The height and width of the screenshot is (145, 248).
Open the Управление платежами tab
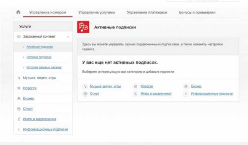(147, 12)
